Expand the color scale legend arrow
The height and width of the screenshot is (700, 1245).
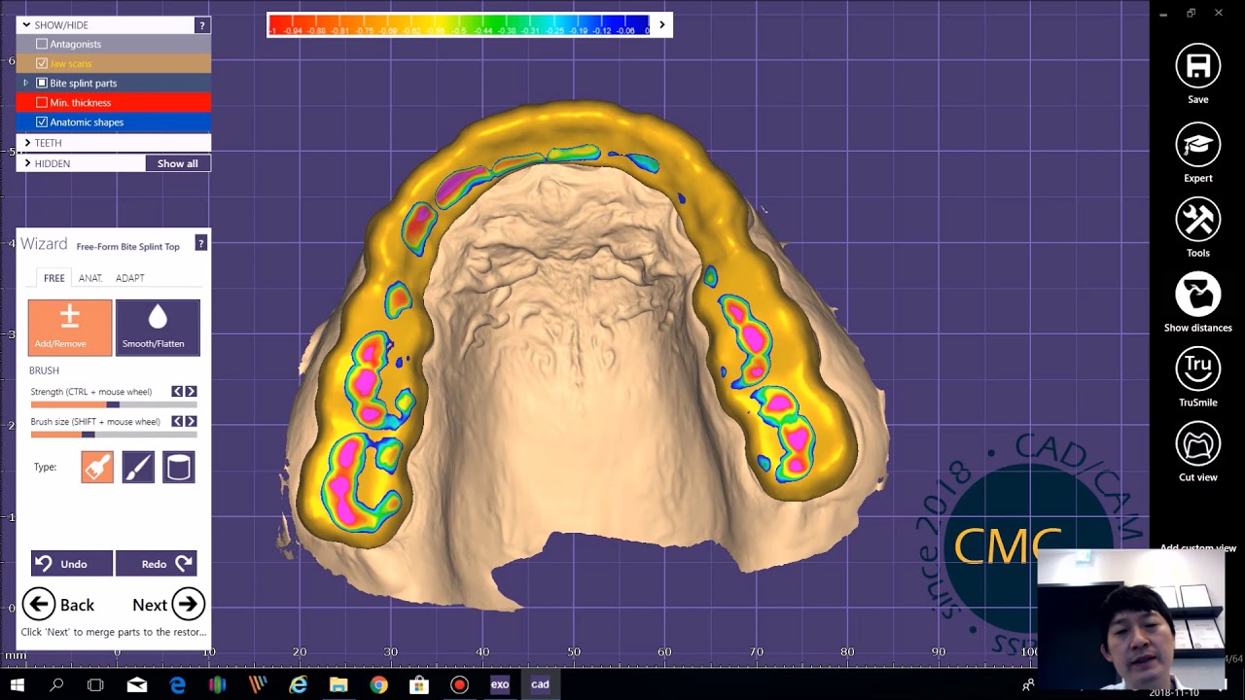(x=661, y=25)
